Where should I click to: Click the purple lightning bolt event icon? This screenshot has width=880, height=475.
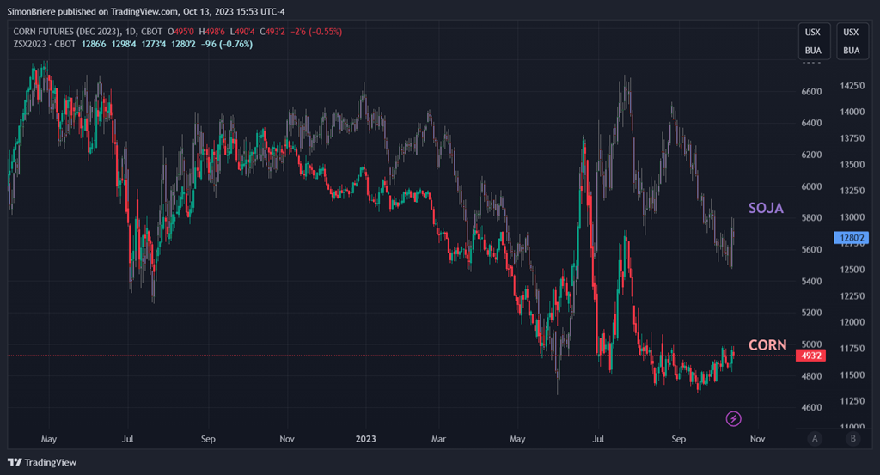tap(734, 418)
